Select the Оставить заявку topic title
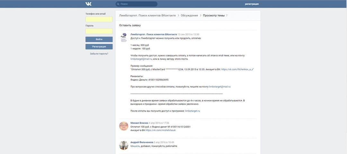 (130, 25)
